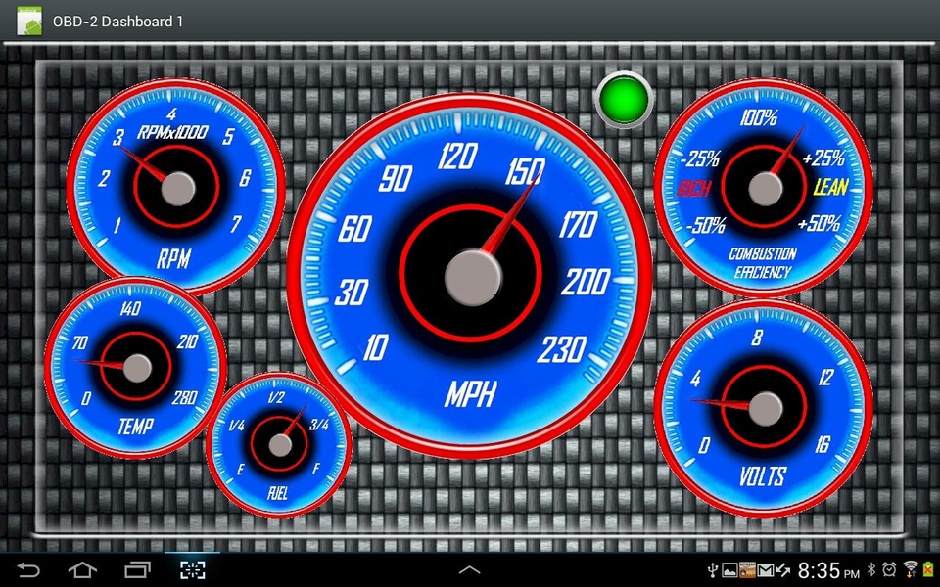Tap the TEMP gauge dial
940x587 pixels.
pos(135,368)
